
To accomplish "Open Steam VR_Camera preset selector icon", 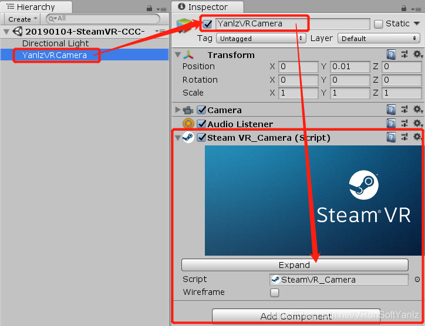I will tap(404, 137).
